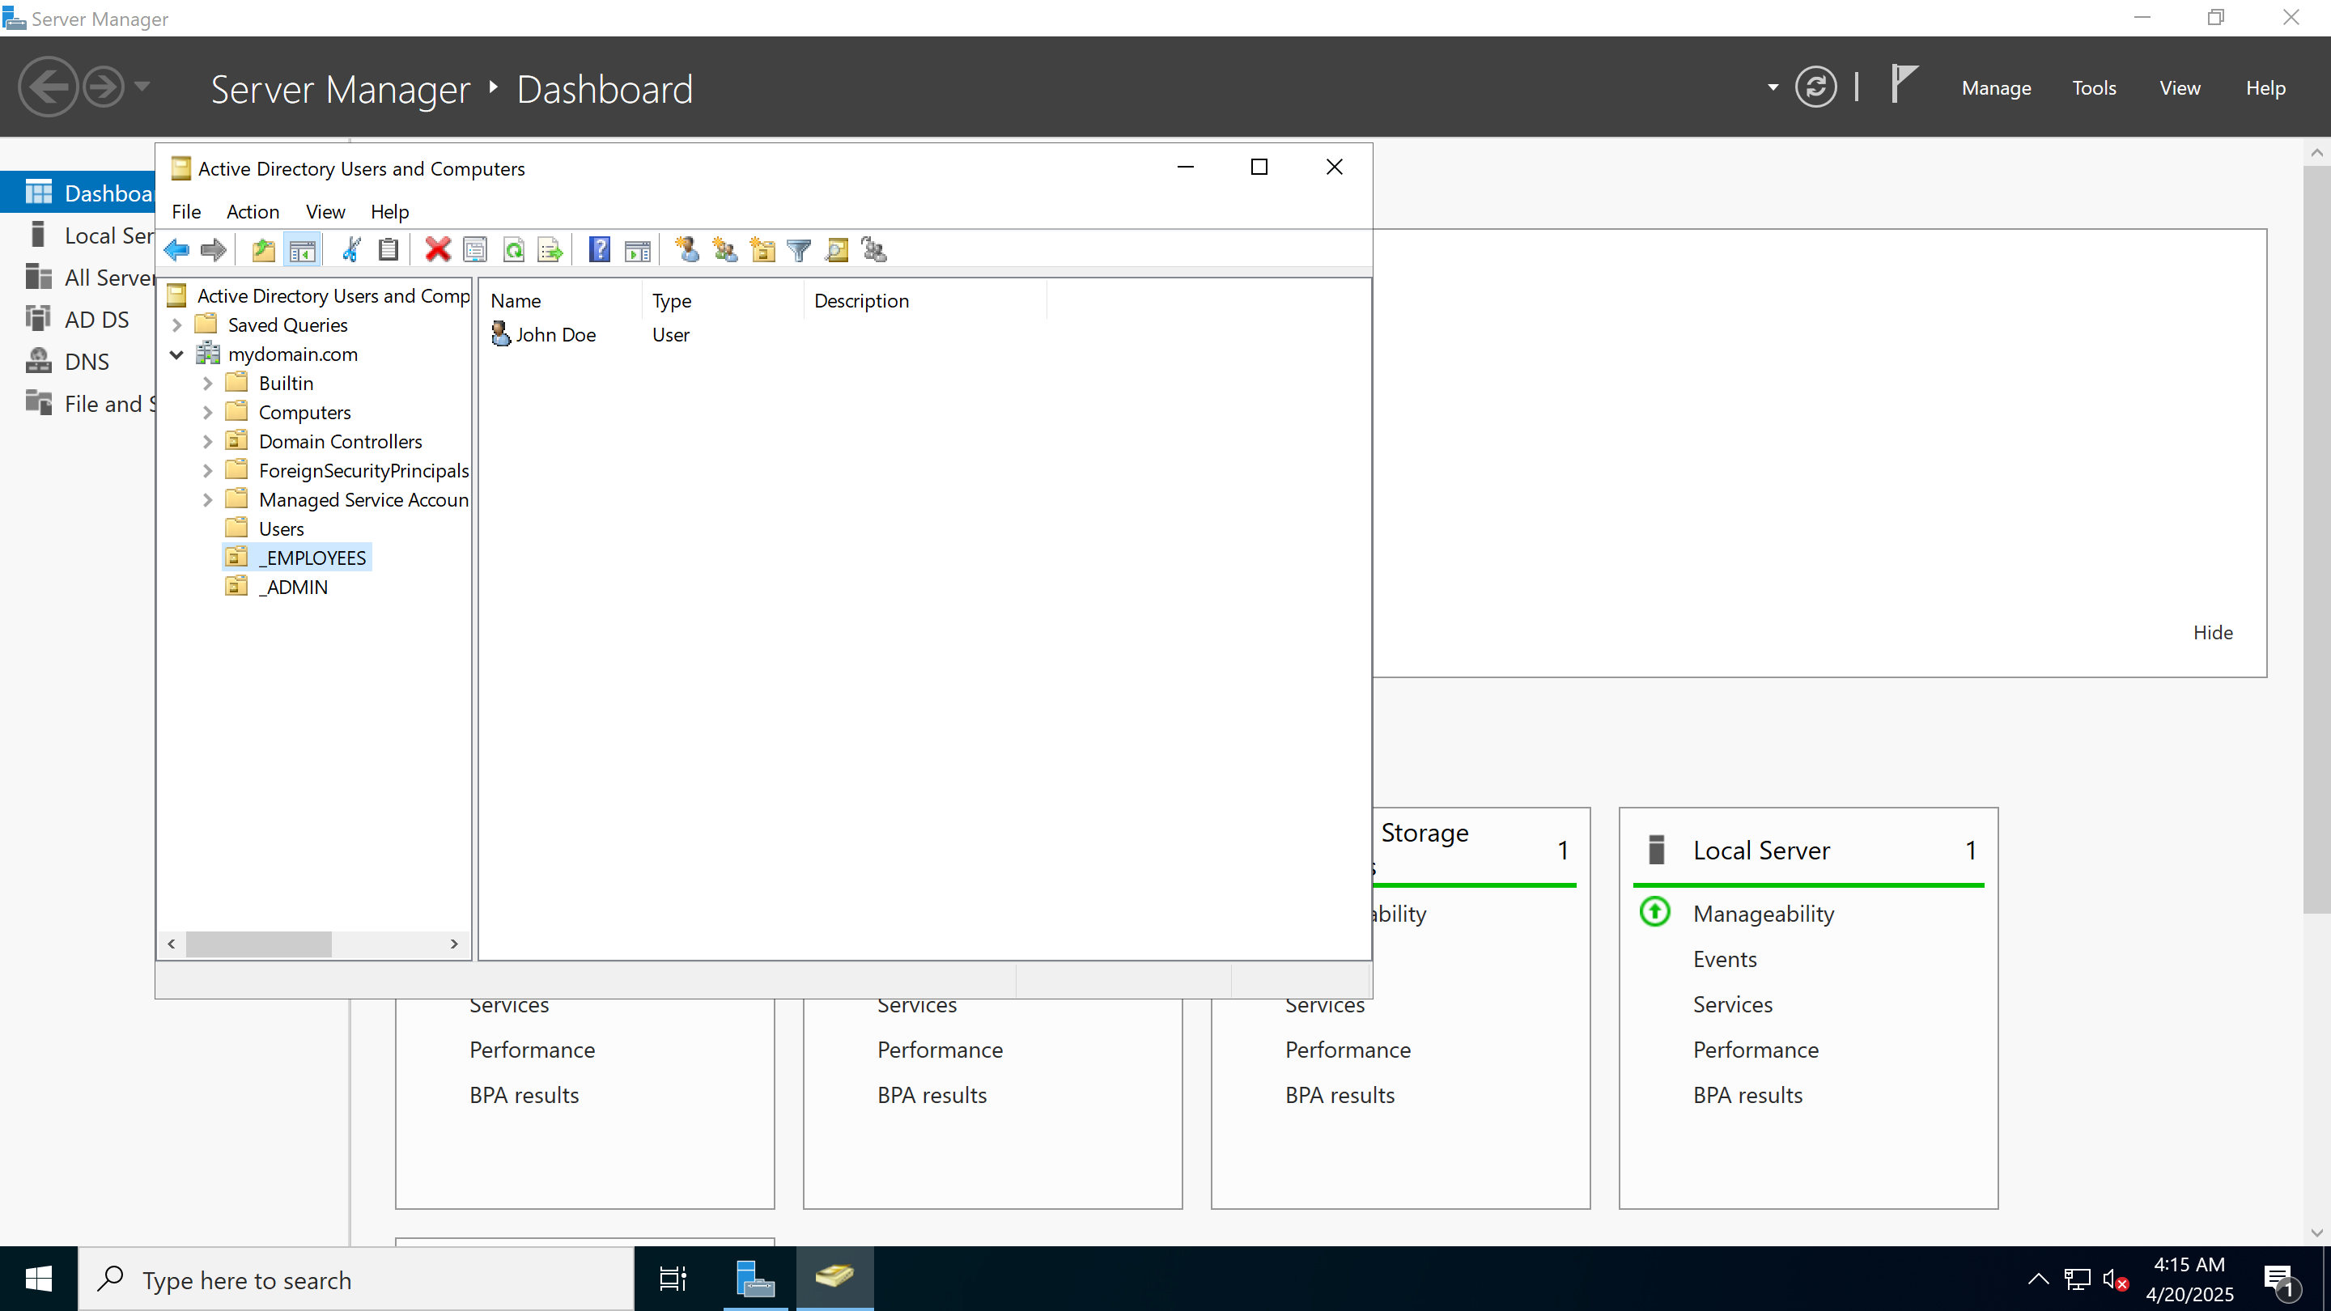Click the Add to group icon
The width and height of the screenshot is (2331, 1311).
coord(874,250)
